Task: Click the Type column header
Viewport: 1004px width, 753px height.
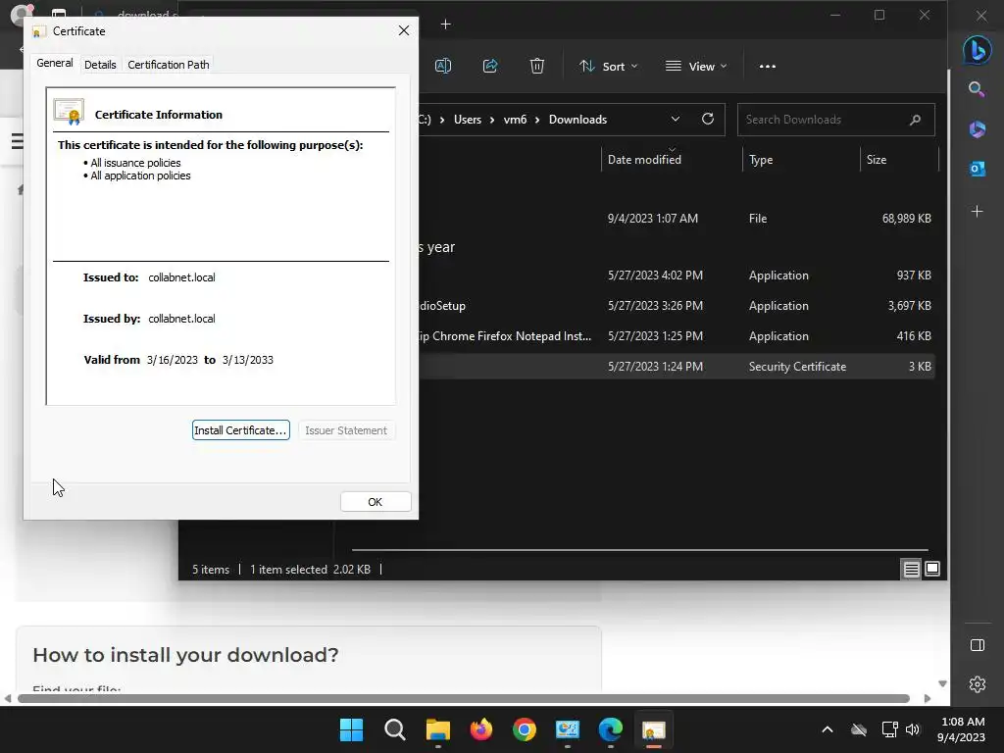Action: click(761, 160)
